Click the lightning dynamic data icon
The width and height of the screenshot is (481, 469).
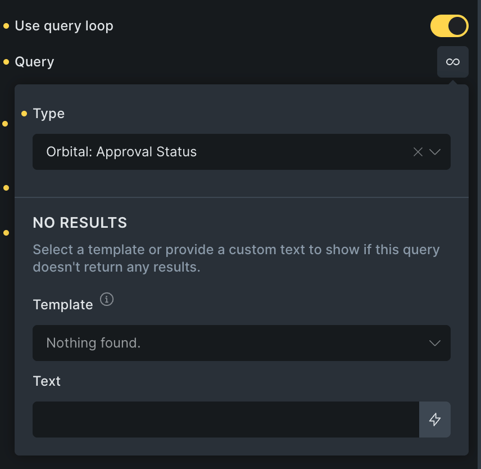pyautogui.click(x=435, y=420)
